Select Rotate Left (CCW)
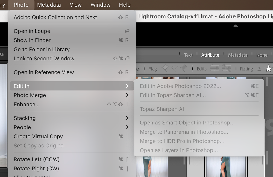The height and width of the screenshot is (177, 273). 37,159
